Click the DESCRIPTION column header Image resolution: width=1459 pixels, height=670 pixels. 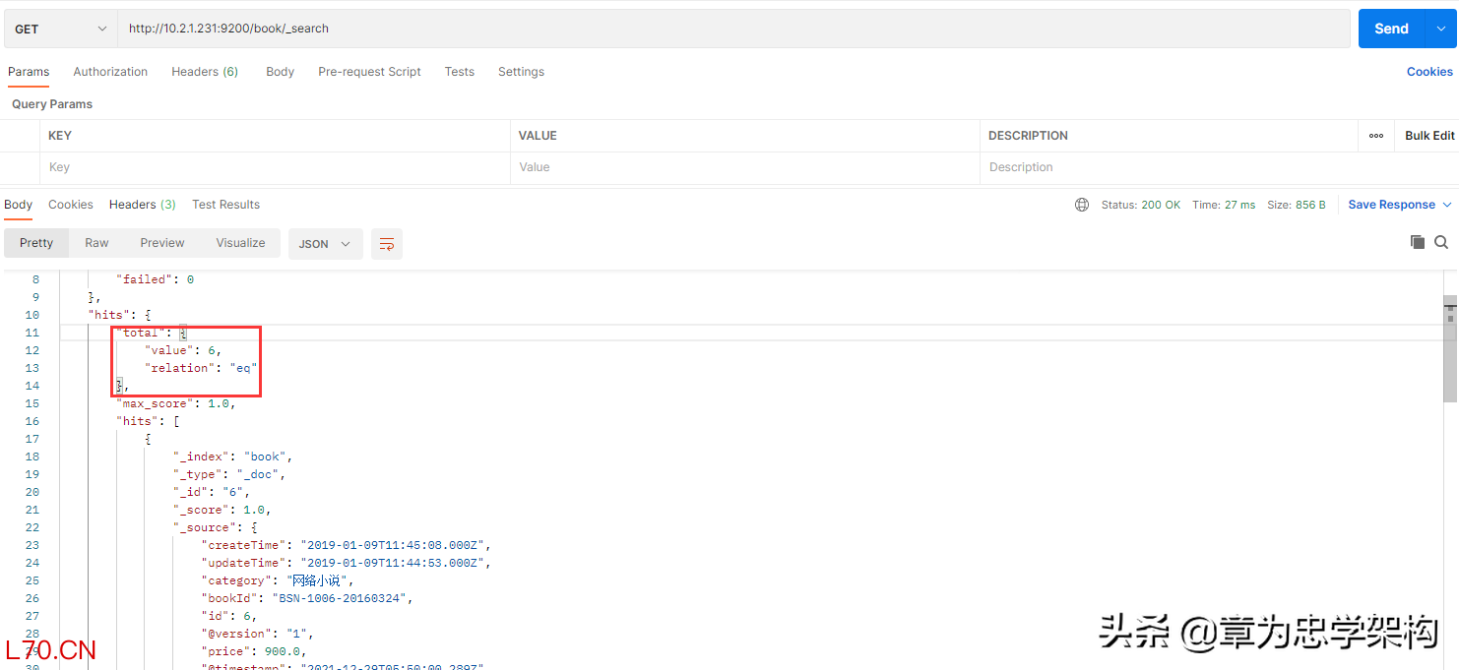pyautogui.click(x=1028, y=136)
